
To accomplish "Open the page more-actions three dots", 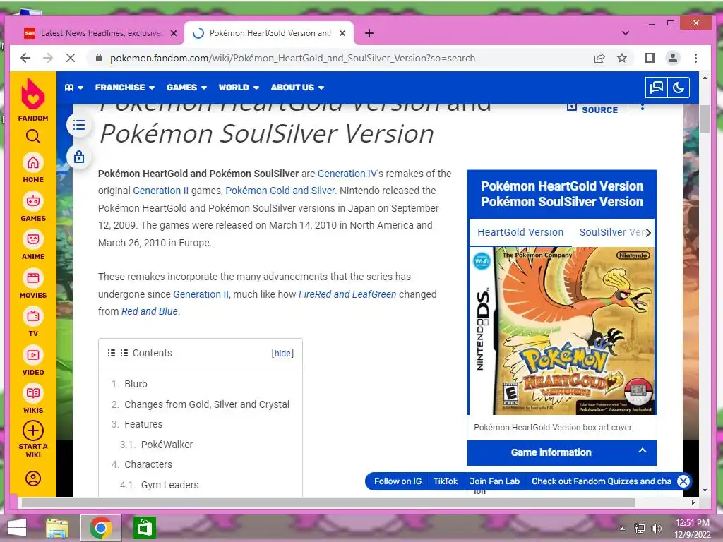I will click(x=643, y=107).
